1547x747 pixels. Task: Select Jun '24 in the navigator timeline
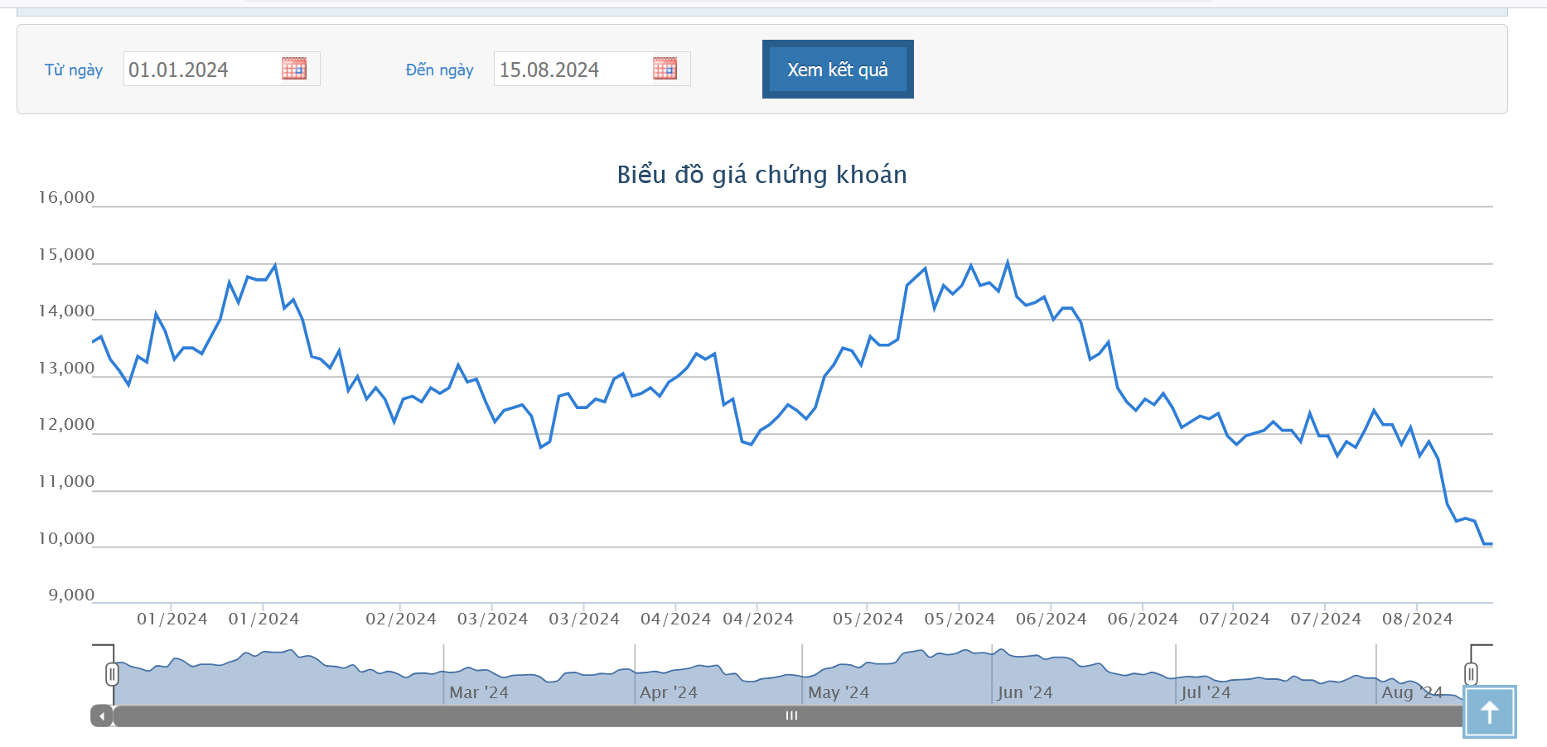pyautogui.click(x=1025, y=692)
